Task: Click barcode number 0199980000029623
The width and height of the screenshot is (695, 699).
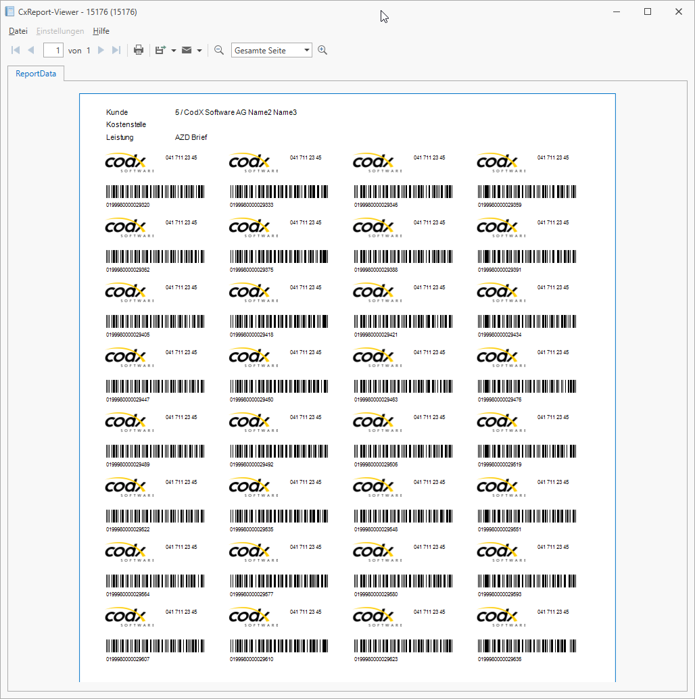Action: (376, 659)
